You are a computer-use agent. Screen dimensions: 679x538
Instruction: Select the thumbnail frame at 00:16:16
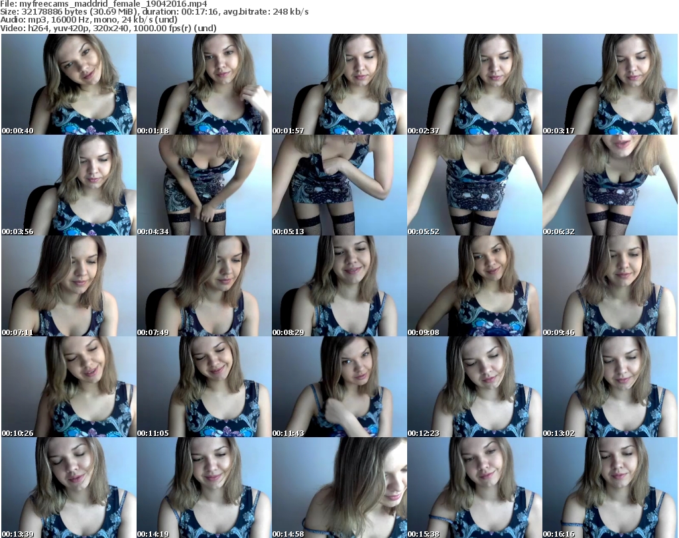(x=610, y=488)
